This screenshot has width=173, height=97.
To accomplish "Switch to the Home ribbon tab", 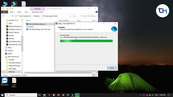I will pyautogui.click(x=12, y=12).
